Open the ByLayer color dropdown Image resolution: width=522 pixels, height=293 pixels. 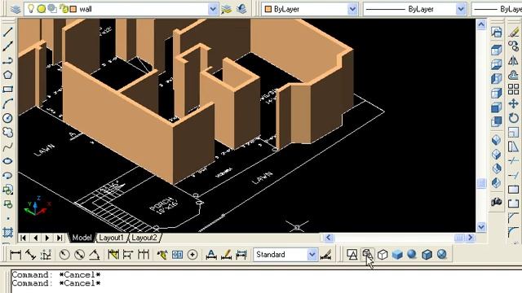[352, 9]
